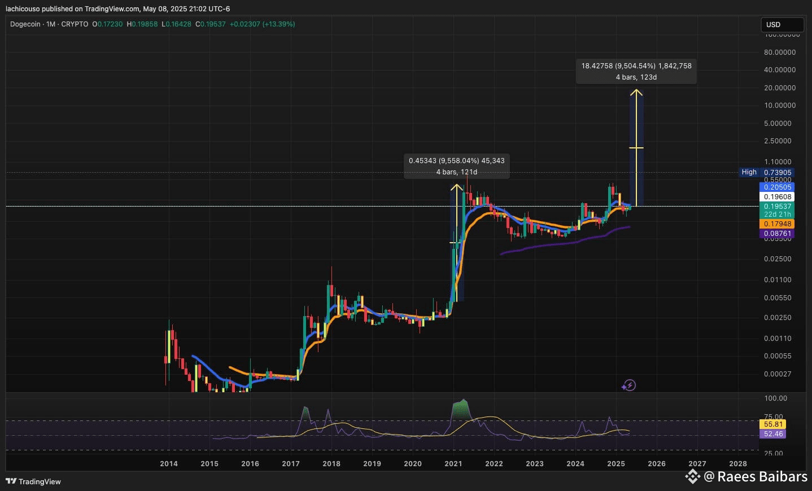Click the 40.00000 price scale label
Image resolution: width=812 pixels, height=491 pixels.
(780, 70)
